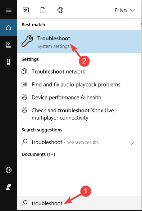Open the Documents (1+) category
Screen dimensions: 142x211
point(38,154)
